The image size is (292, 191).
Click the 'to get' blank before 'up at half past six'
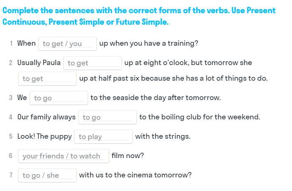coord(47,79)
